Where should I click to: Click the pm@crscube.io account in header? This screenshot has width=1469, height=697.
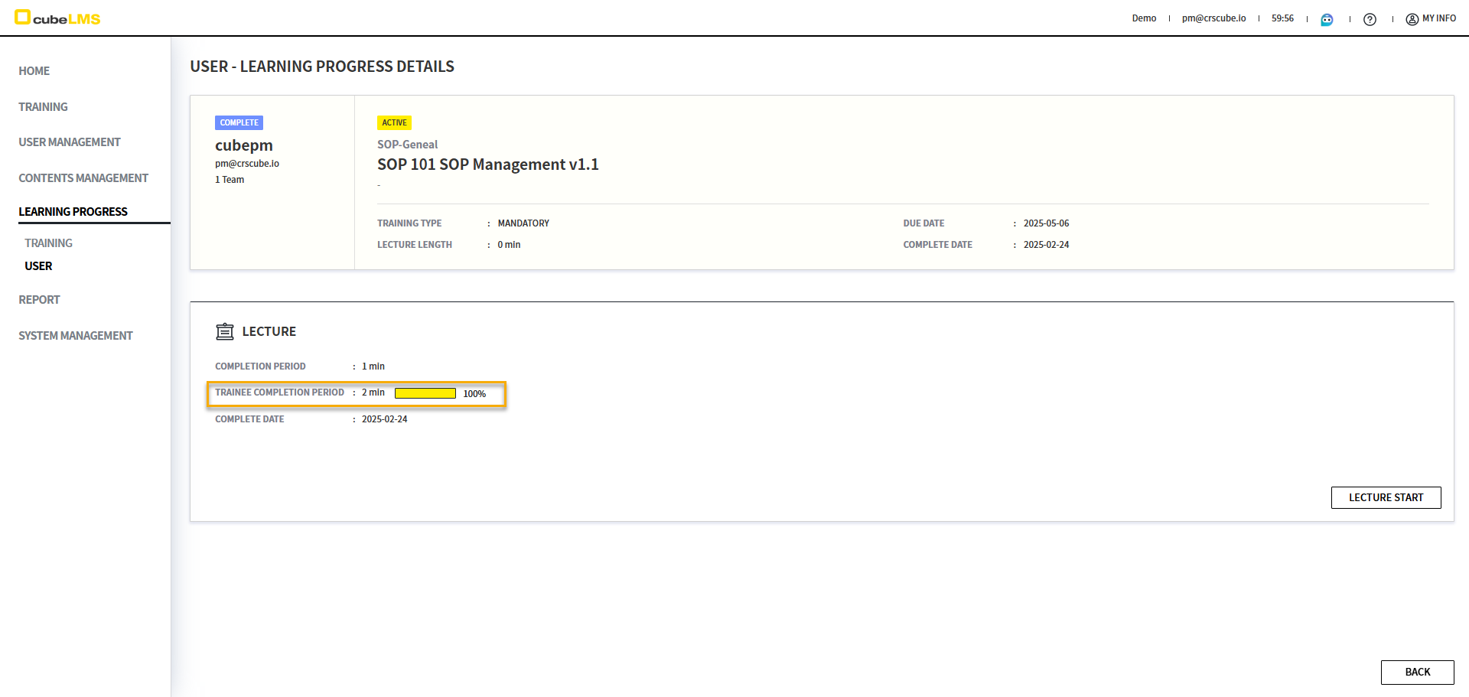pos(1213,18)
